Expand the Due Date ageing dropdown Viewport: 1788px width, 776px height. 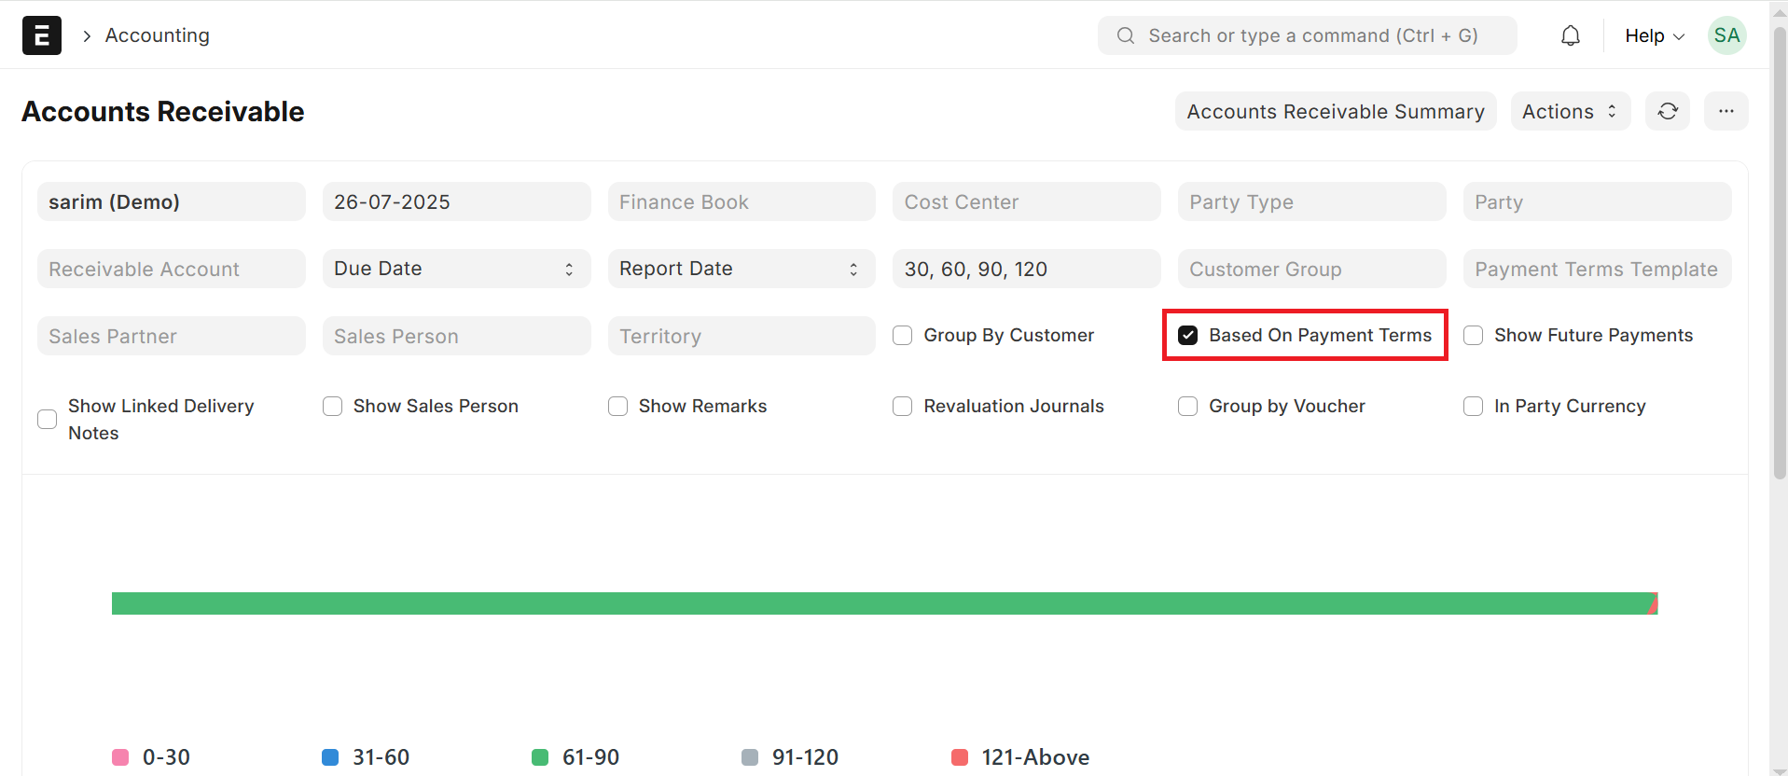(456, 269)
